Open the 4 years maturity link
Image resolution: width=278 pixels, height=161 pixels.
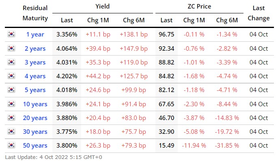(x=35, y=76)
